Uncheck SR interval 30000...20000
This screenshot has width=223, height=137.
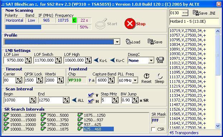pos(6,115)
